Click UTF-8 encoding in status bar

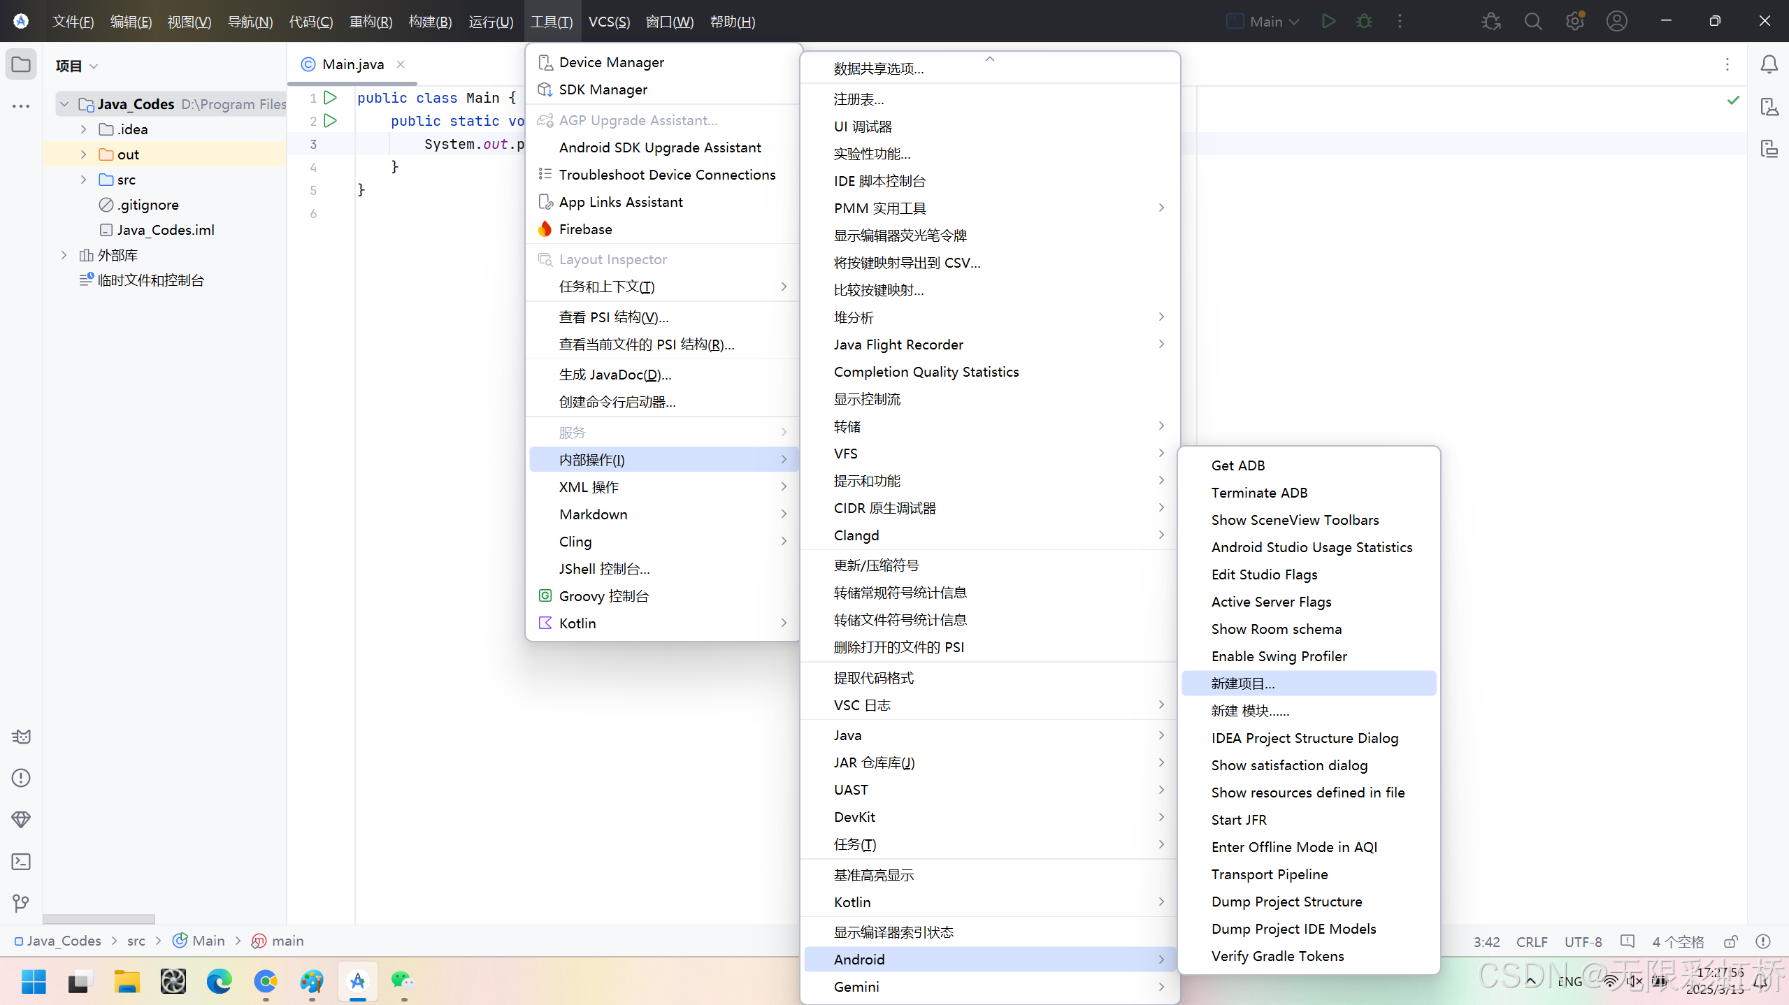1583,941
